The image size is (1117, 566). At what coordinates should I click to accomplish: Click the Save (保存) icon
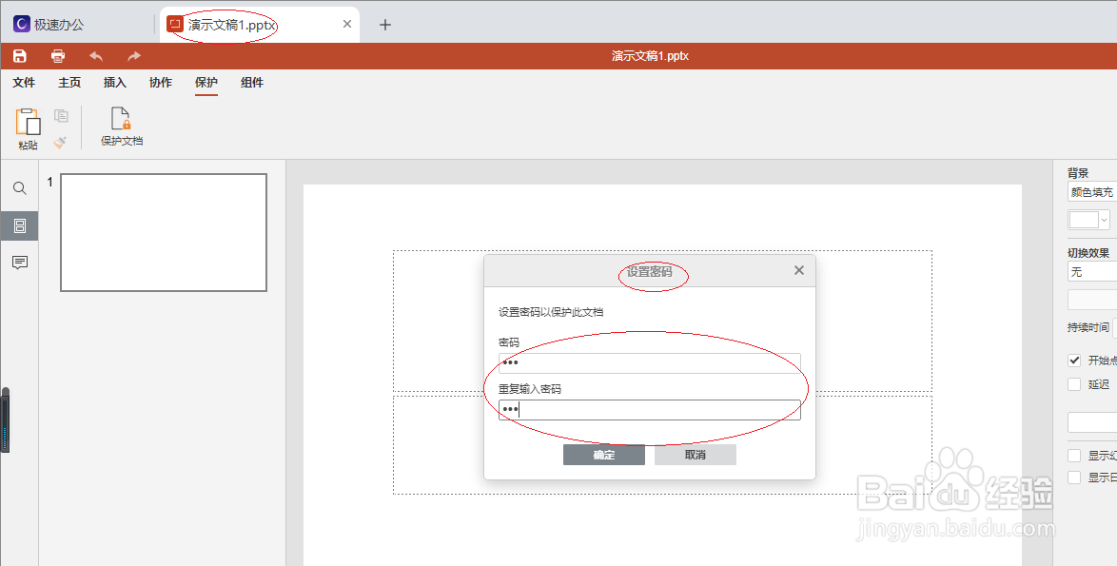[x=19, y=55]
